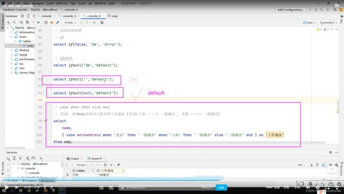Click the download export icon in the results toolbar
This screenshot has height=194, width=344.
(x=311, y=165)
